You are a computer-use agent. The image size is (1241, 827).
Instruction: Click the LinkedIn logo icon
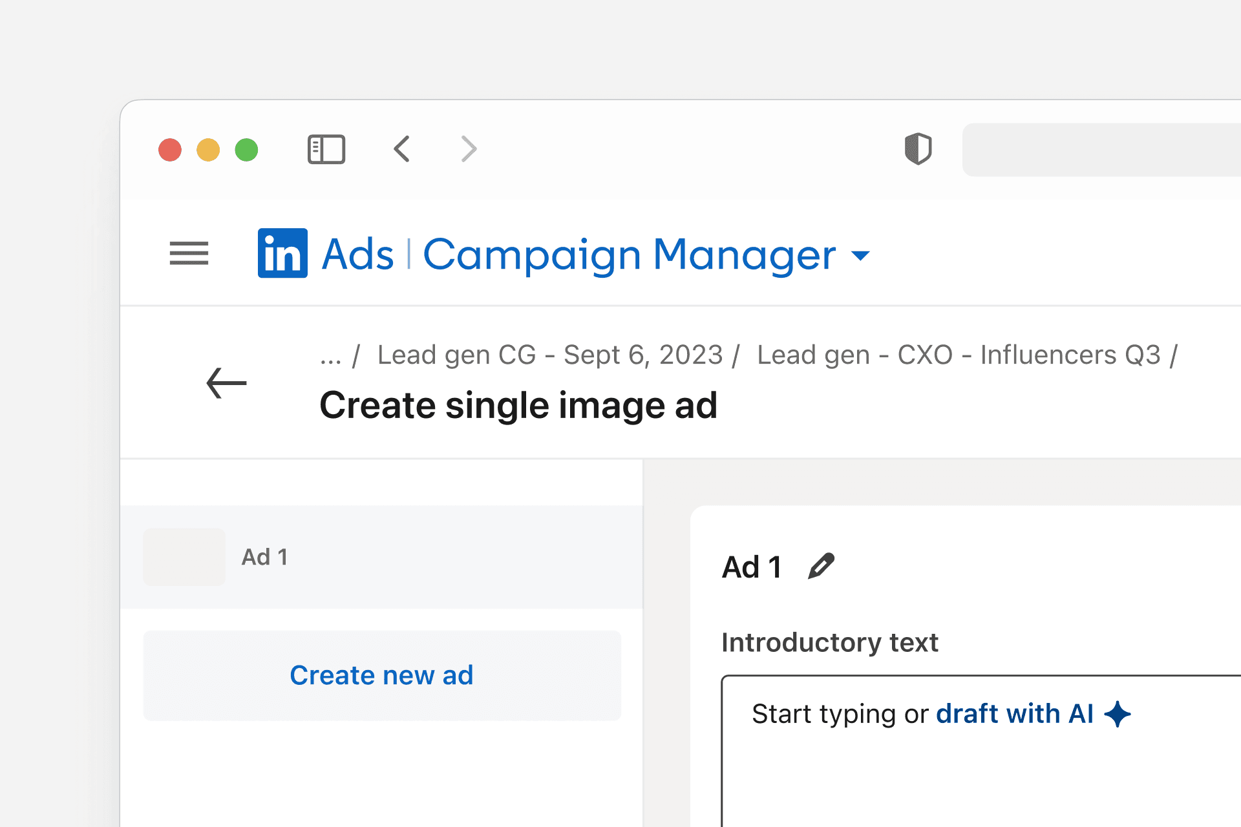tap(282, 253)
